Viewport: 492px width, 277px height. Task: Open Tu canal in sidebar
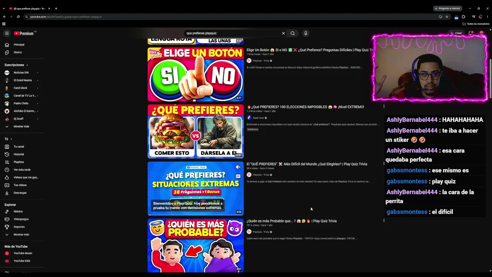point(22,147)
